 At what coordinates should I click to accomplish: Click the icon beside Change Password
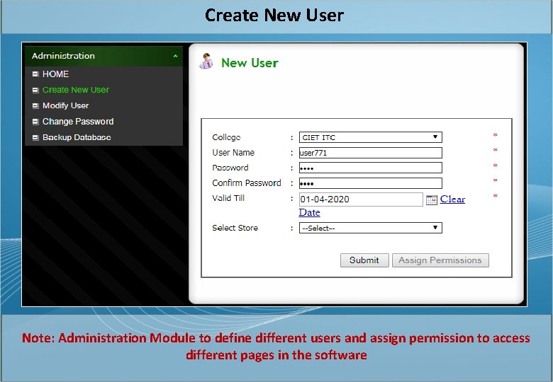click(x=35, y=122)
